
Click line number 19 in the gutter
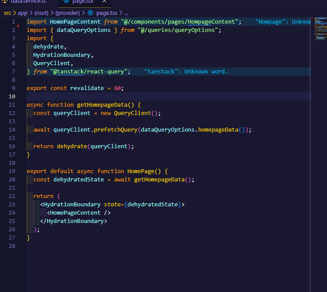[x=12, y=171]
